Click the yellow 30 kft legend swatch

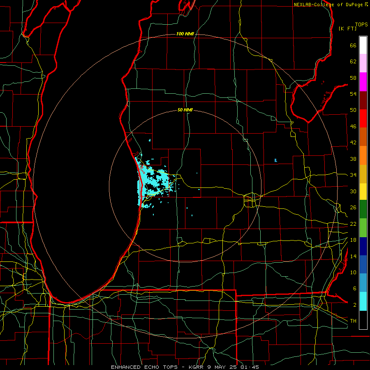tap(363, 192)
